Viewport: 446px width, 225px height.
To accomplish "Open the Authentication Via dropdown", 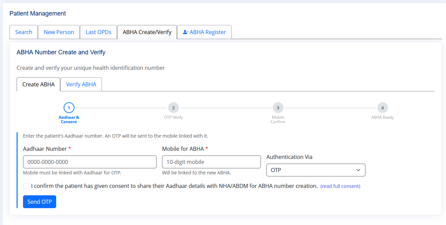I will tap(316, 170).
